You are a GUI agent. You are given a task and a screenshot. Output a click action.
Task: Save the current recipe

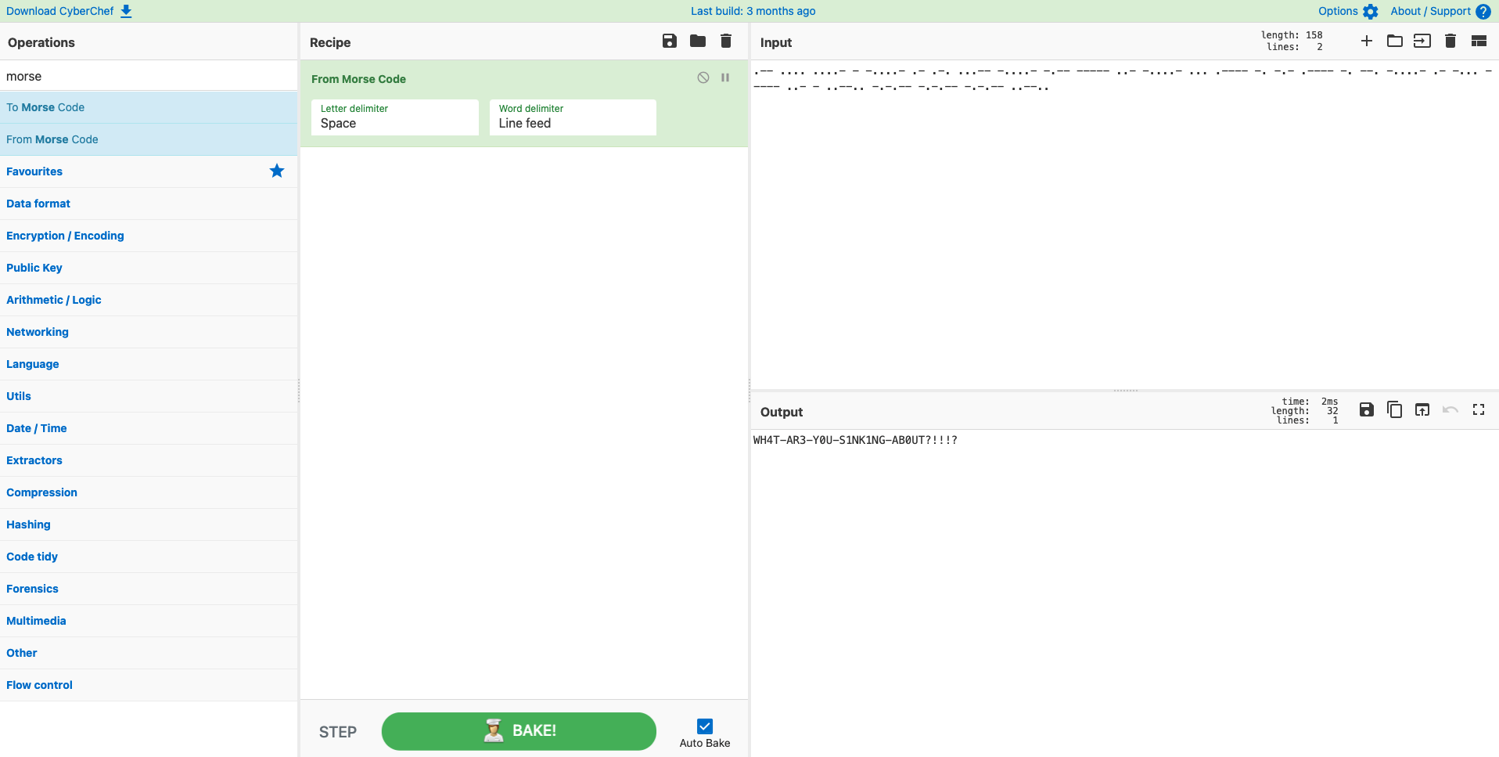[x=669, y=41]
